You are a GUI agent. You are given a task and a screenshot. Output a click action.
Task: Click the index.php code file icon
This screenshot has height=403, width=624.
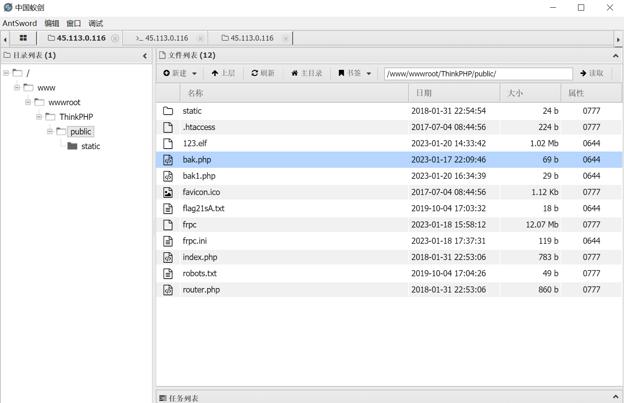click(x=168, y=257)
